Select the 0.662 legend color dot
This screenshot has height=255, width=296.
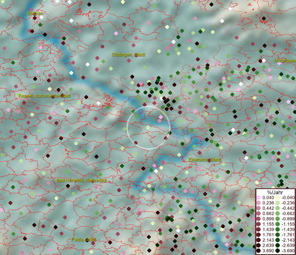(259, 214)
